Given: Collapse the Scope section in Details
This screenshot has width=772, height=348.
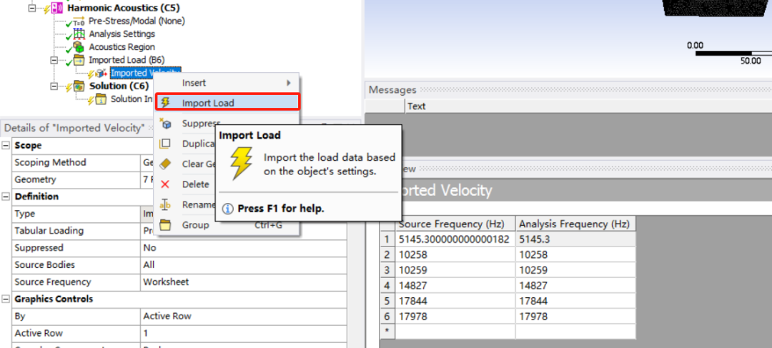Looking at the screenshot, I should point(6,145).
